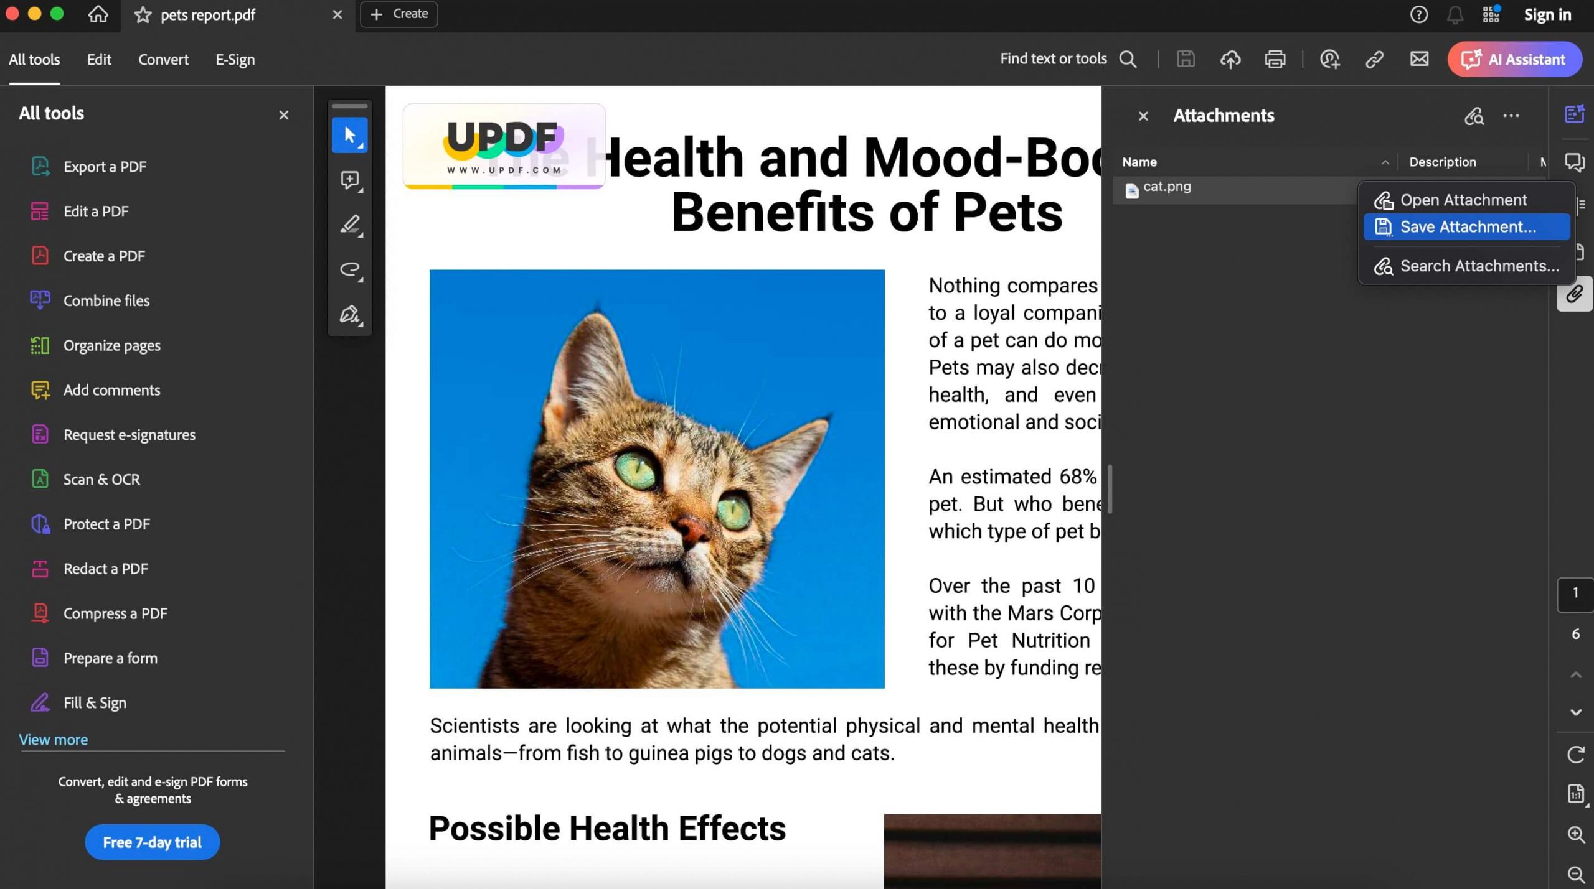The width and height of the screenshot is (1594, 889).
Task: Switch to the Convert tab
Action: 163,60
